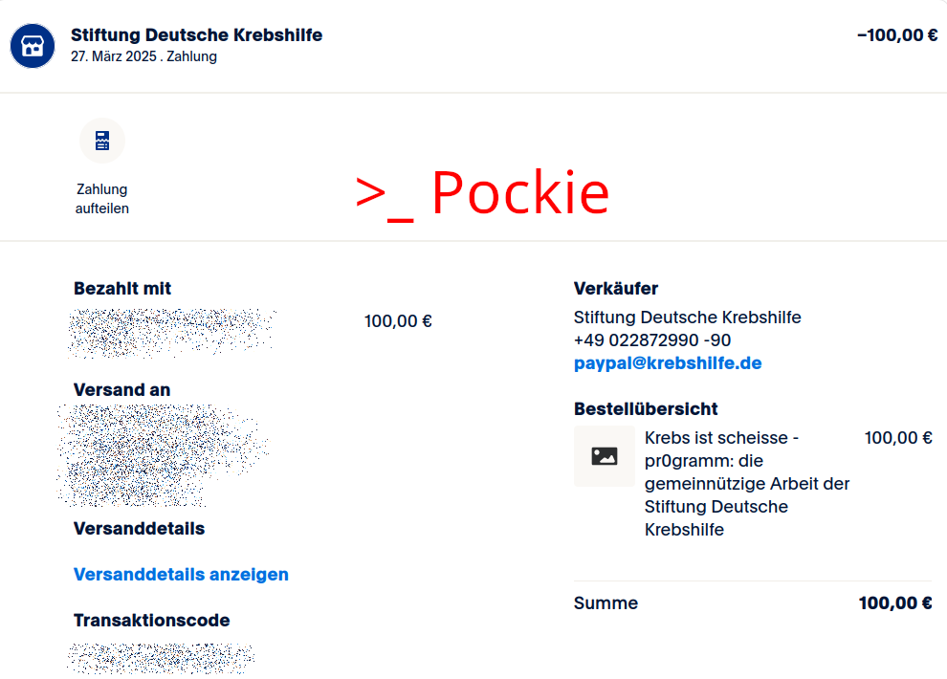Click the 'Bestellübersicht' heading
The height and width of the screenshot is (679, 947).
pyautogui.click(x=646, y=408)
